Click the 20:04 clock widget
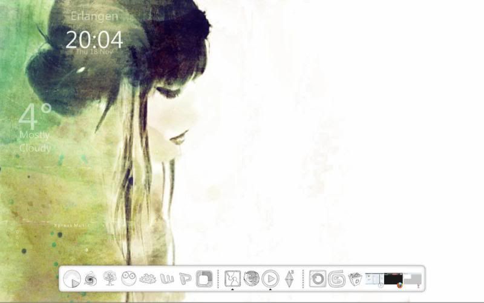484x303 pixels. [x=94, y=40]
